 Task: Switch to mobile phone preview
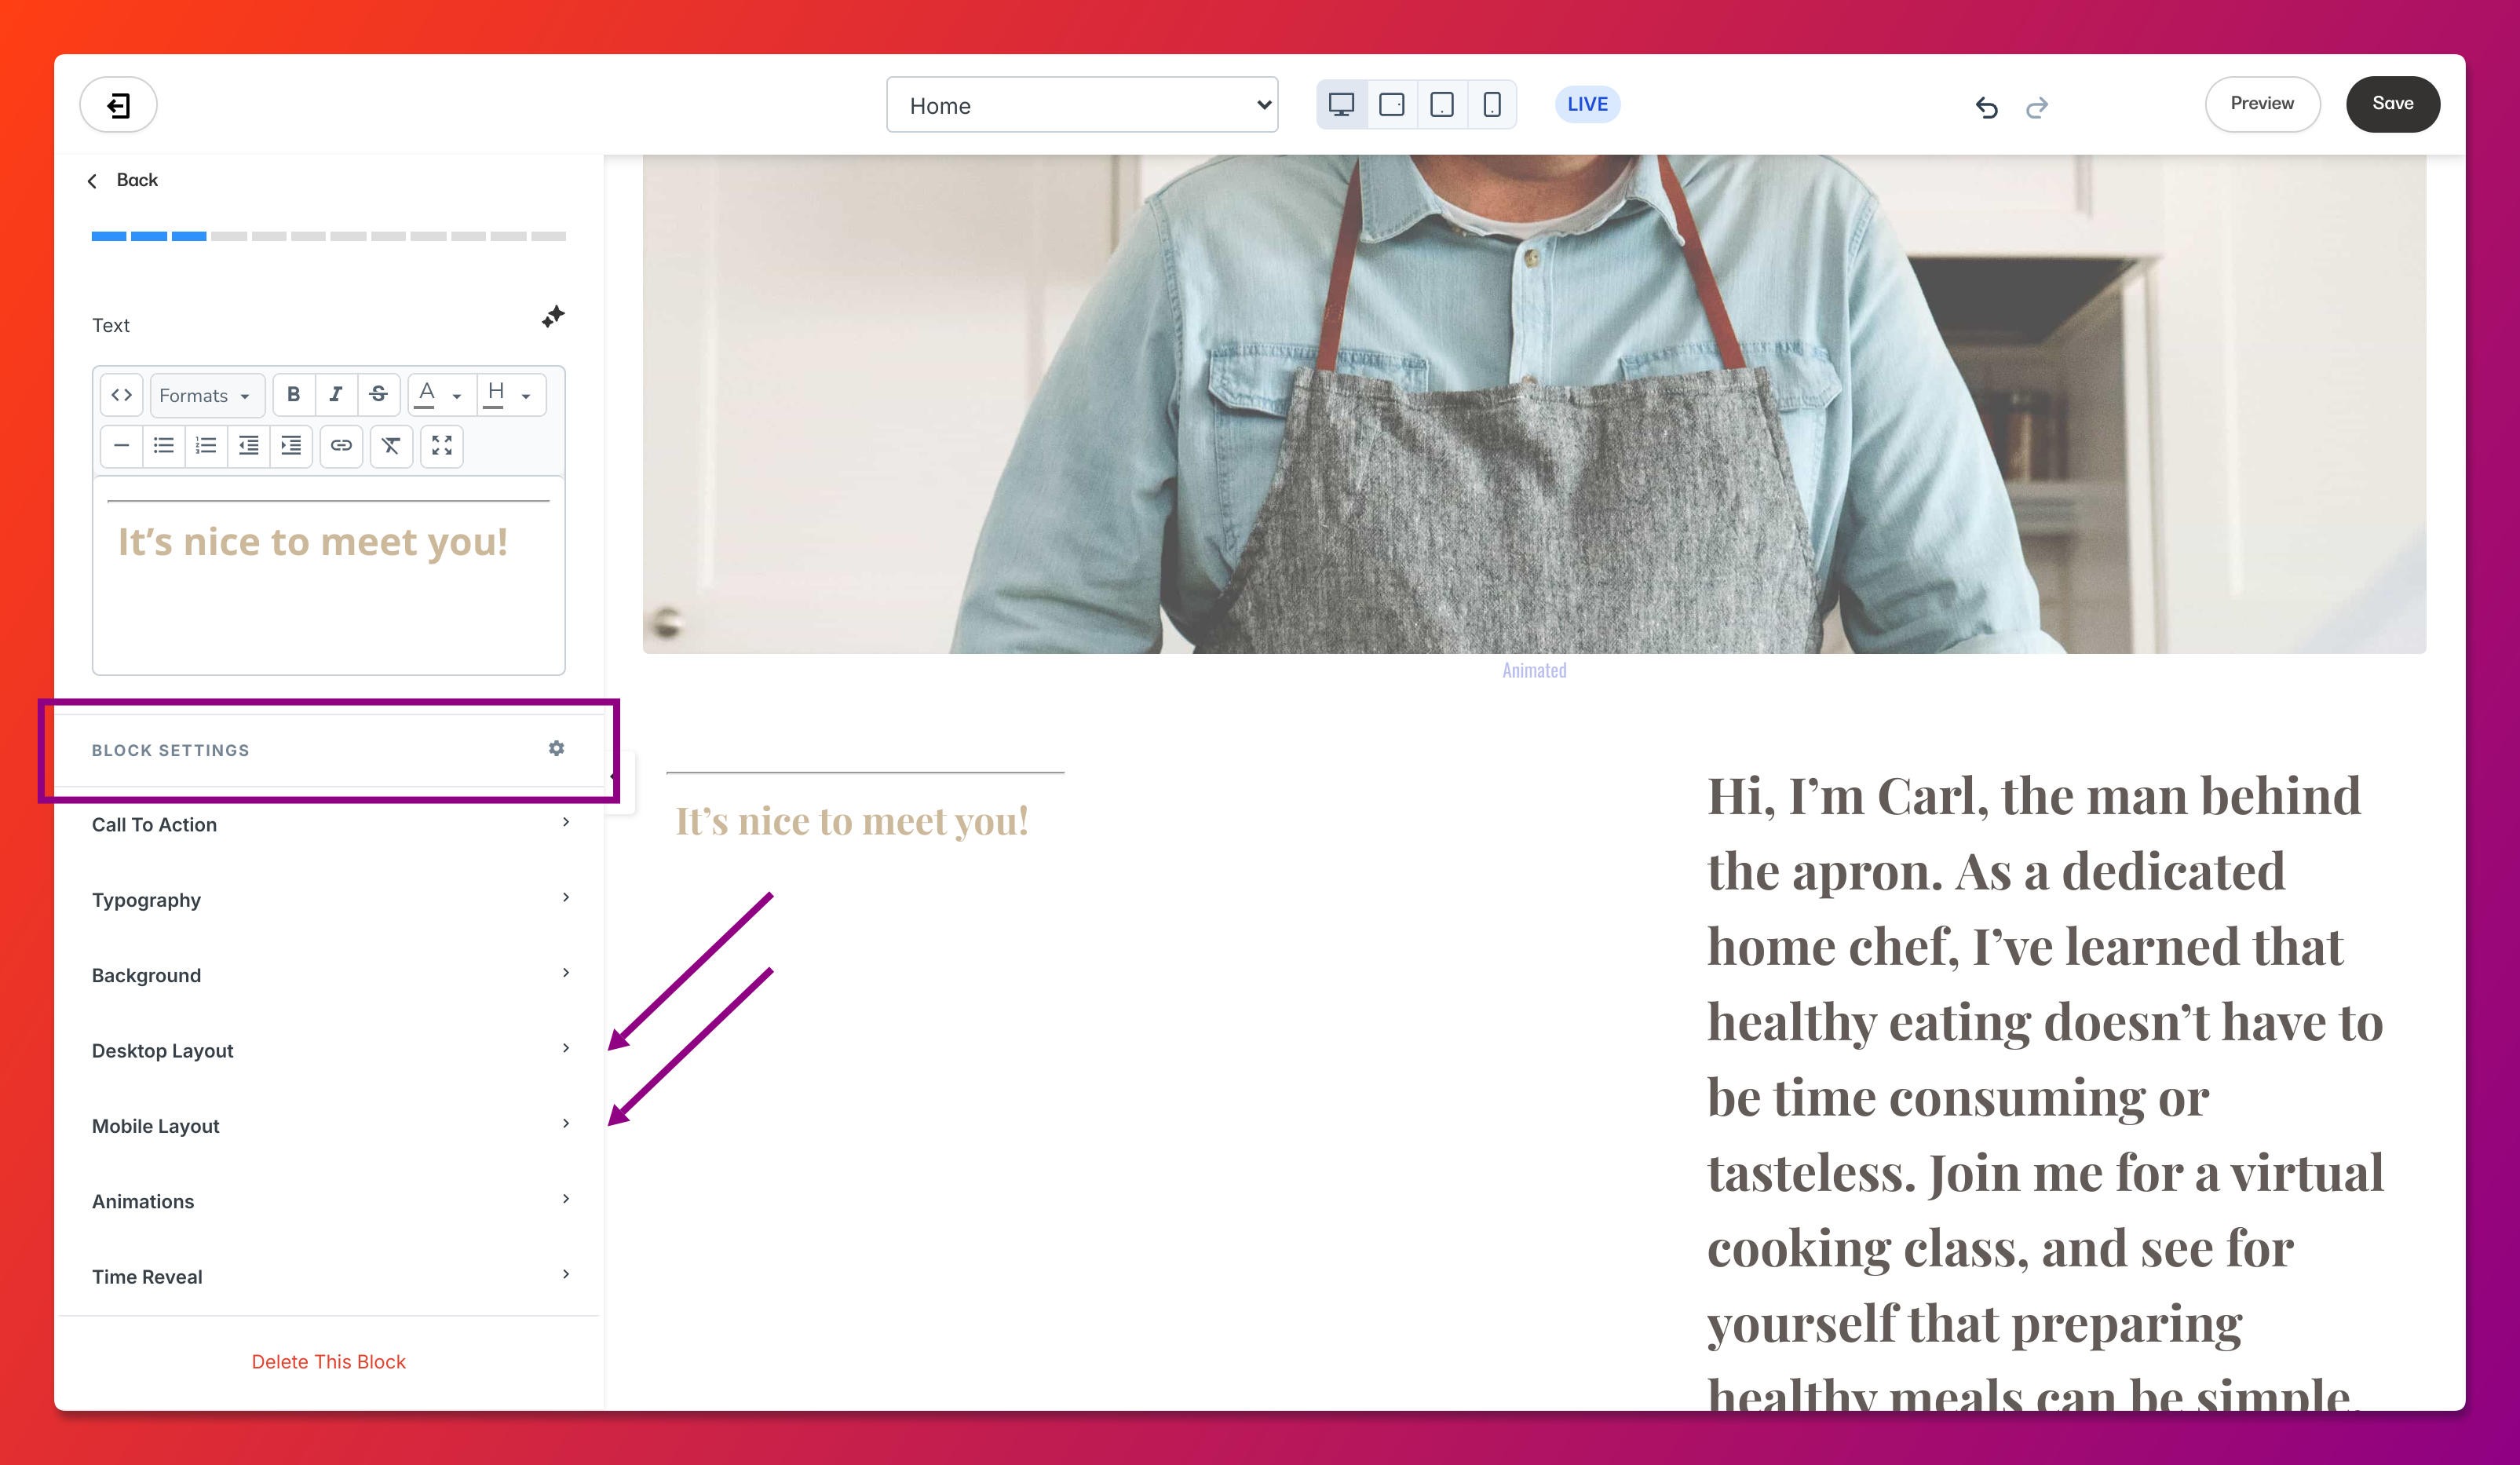[1491, 105]
